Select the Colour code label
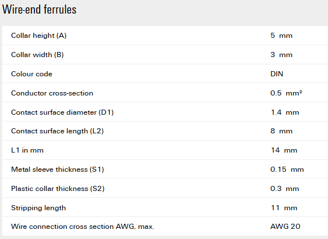This screenshot has width=328, height=239. coord(32,74)
